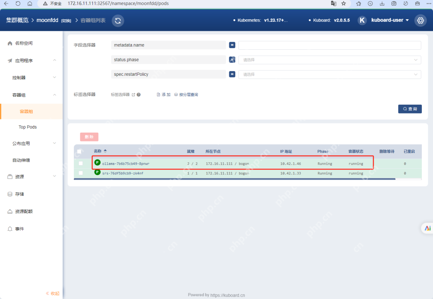
Task: Click the 资源 sidebar icon
Action: point(9,176)
